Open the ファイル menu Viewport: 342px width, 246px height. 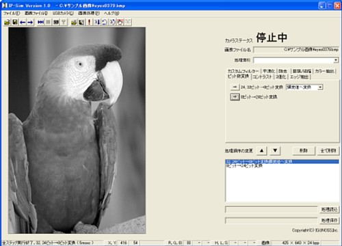pyautogui.click(x=12, y=13)
